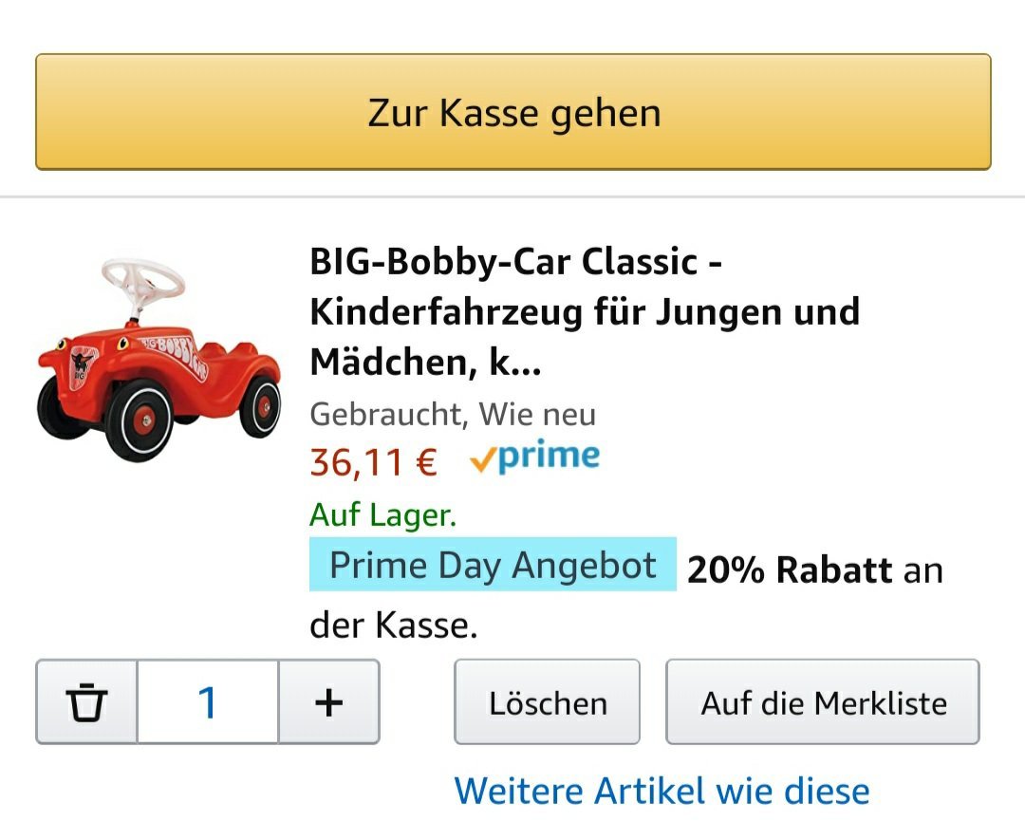The width and height of the screenshot is (1025, 840).
Task: Click the Gebraucht, Wie neu condition text
Action: [x=453, y=414]
